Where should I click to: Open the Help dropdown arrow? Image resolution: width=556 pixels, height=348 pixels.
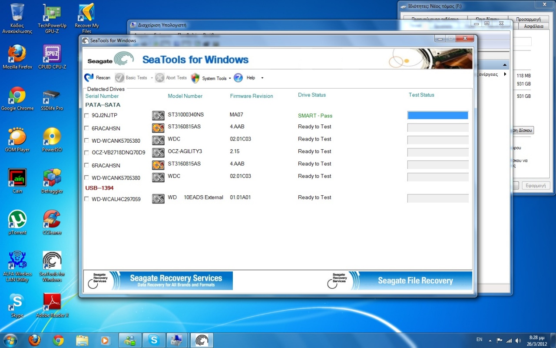coord(262,78)
